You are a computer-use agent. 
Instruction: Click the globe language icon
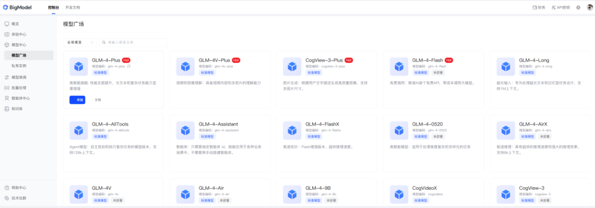578,7
